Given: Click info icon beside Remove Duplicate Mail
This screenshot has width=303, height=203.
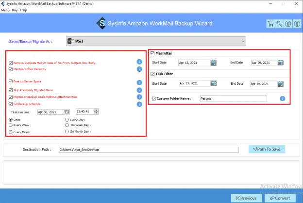Looking at the screenshot, I should click(x=139, y=62).
